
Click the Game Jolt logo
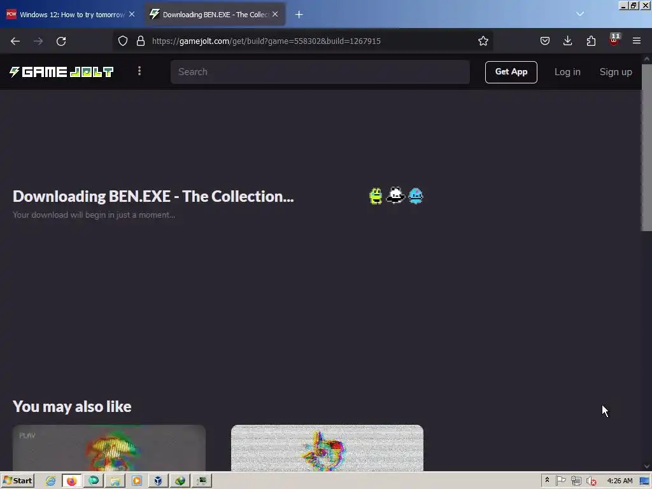click(62, 72)
